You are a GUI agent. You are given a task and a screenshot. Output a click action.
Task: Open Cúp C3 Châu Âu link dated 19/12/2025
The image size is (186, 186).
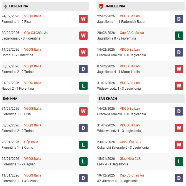point(132,175)
